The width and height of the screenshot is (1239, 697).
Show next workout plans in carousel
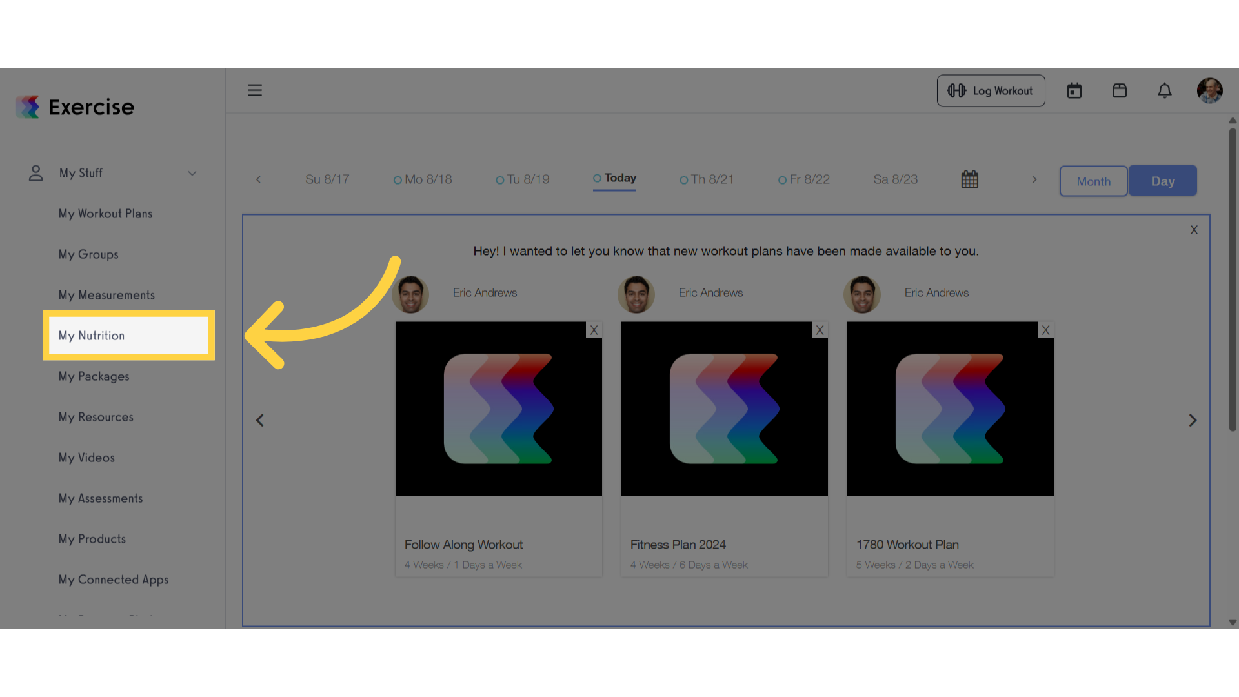coord(1193,421)
